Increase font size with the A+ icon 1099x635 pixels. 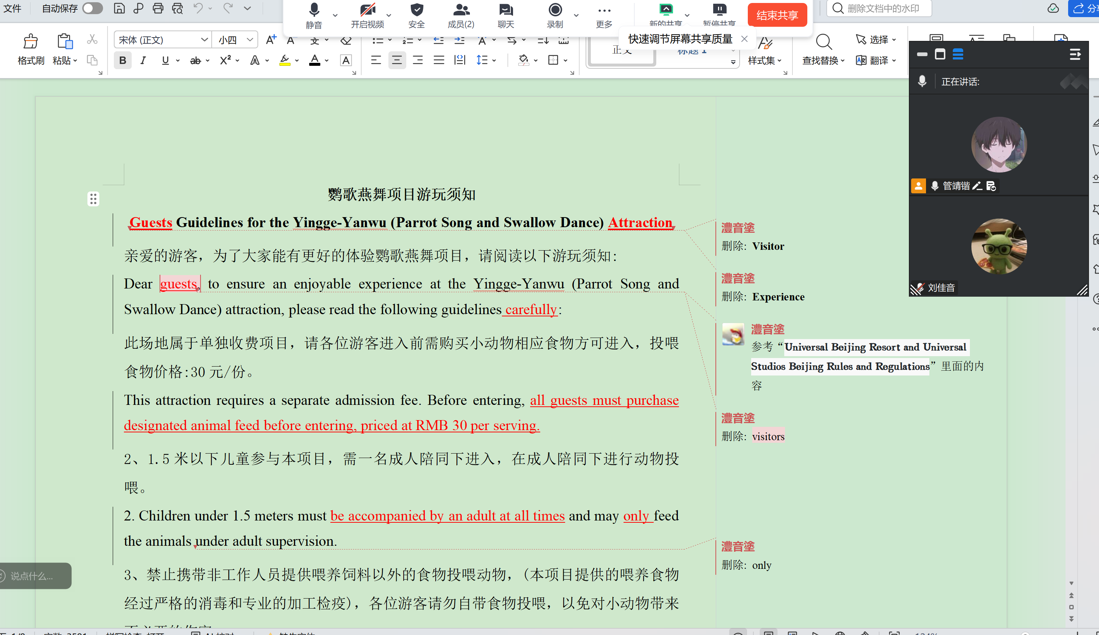coord(271,40)
